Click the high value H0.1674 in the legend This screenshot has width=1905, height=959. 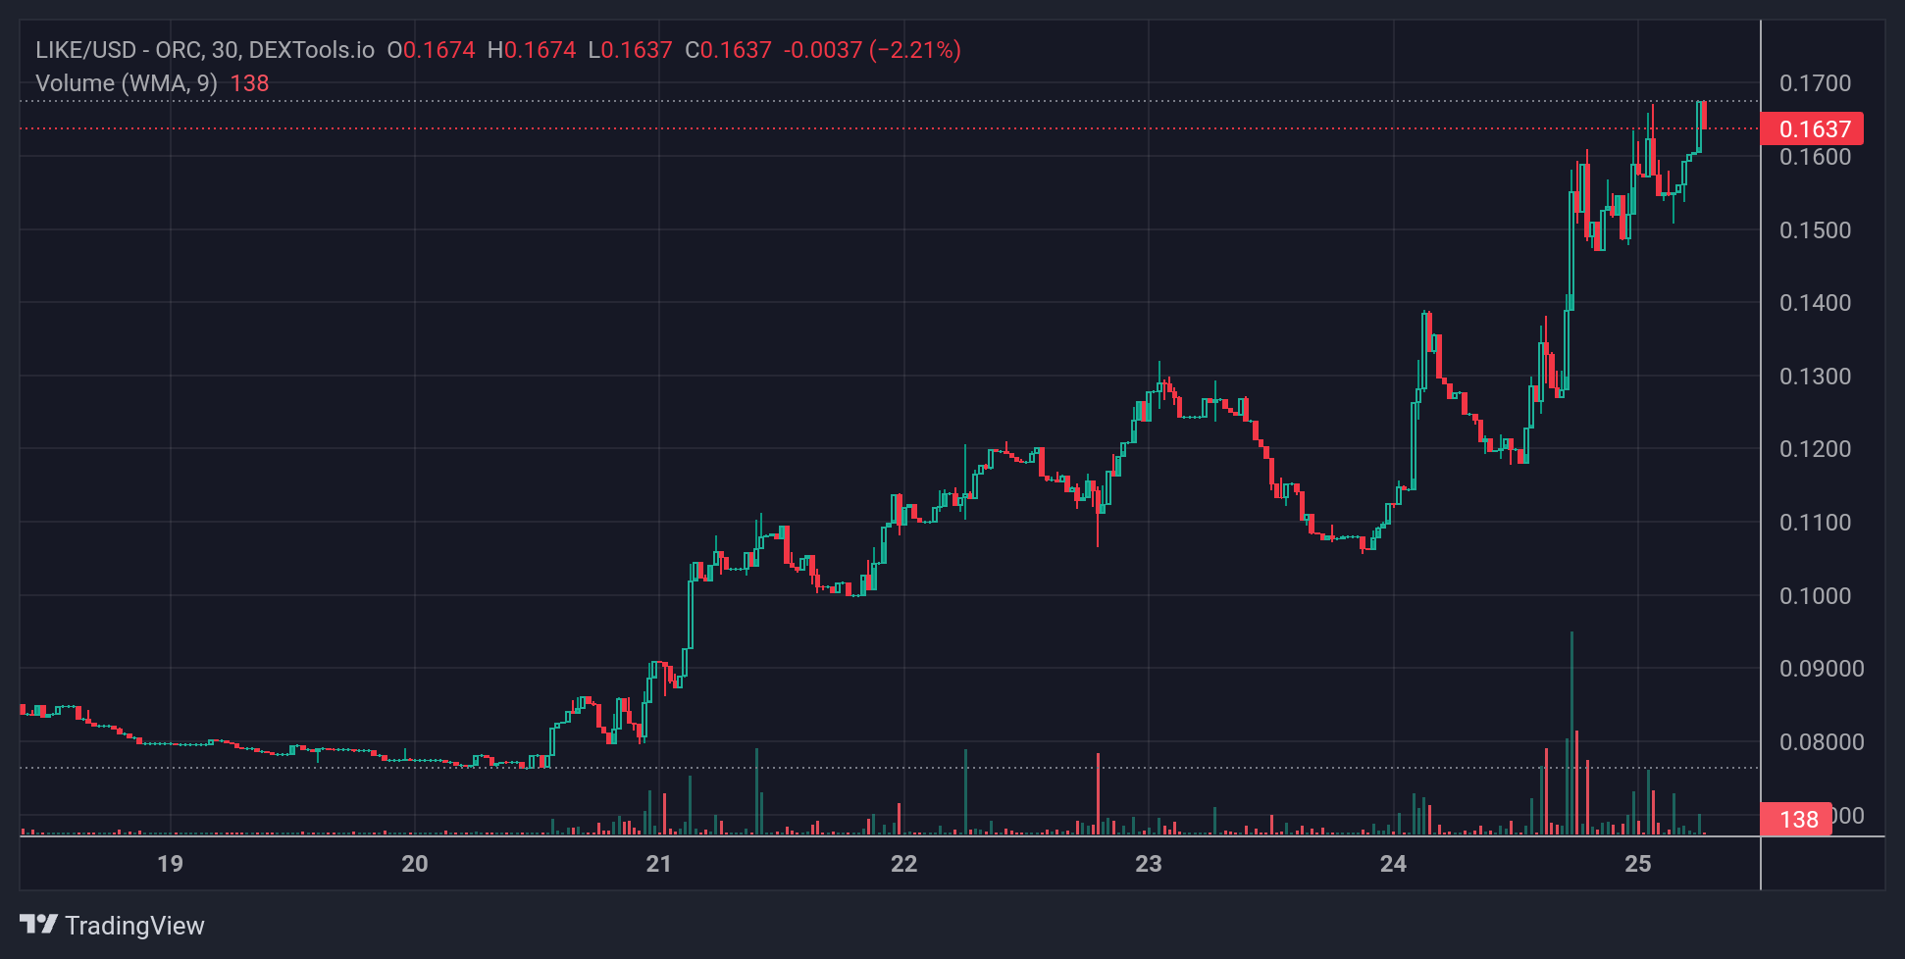[532, 50]
